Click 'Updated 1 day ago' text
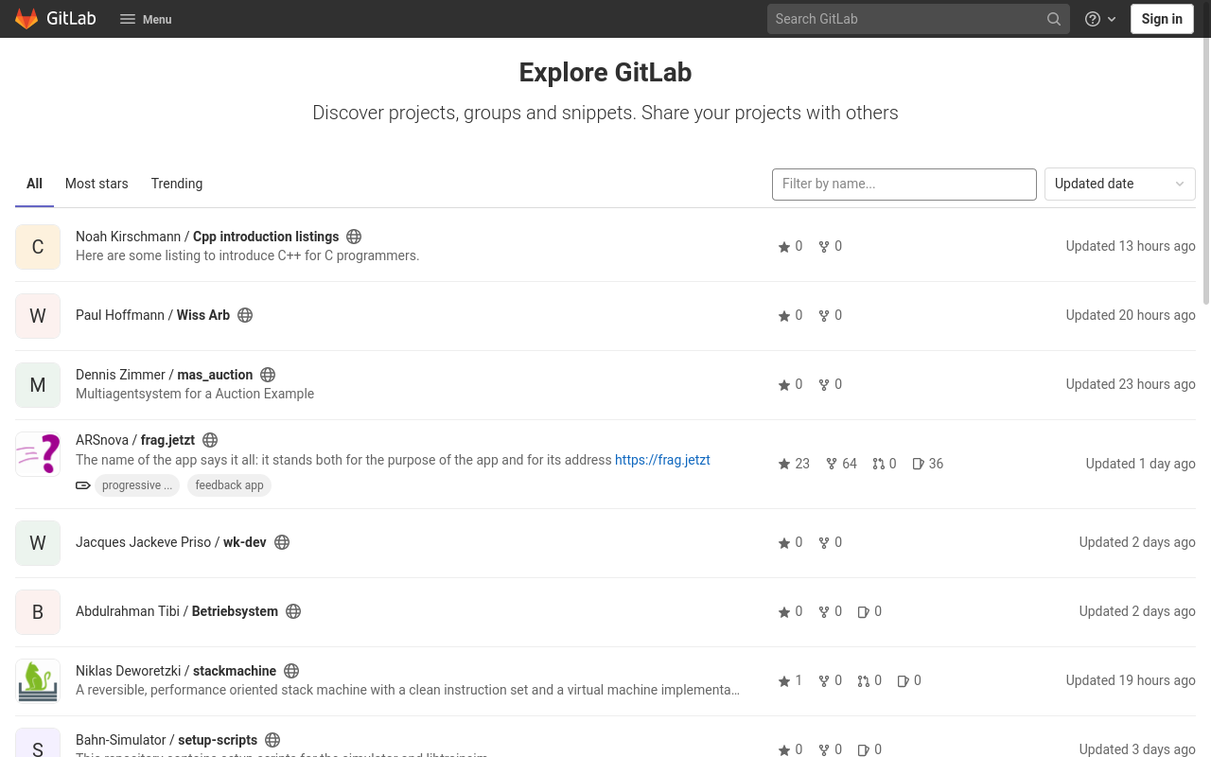Viewport: 1211px width, 757px height. tap(1141, 464)
